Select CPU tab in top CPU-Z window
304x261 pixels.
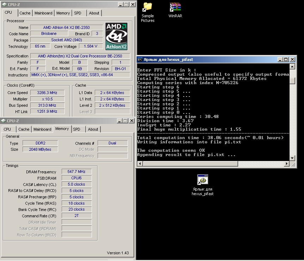pos(8,12)
